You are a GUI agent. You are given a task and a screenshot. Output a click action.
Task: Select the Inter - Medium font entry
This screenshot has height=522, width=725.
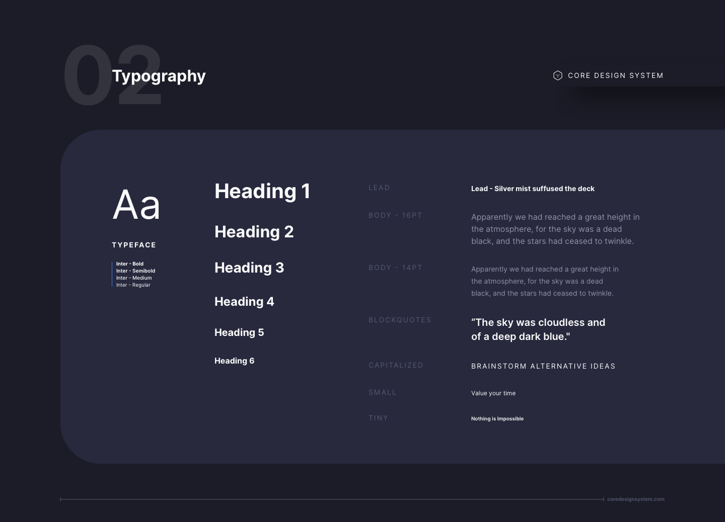point(134,278)
